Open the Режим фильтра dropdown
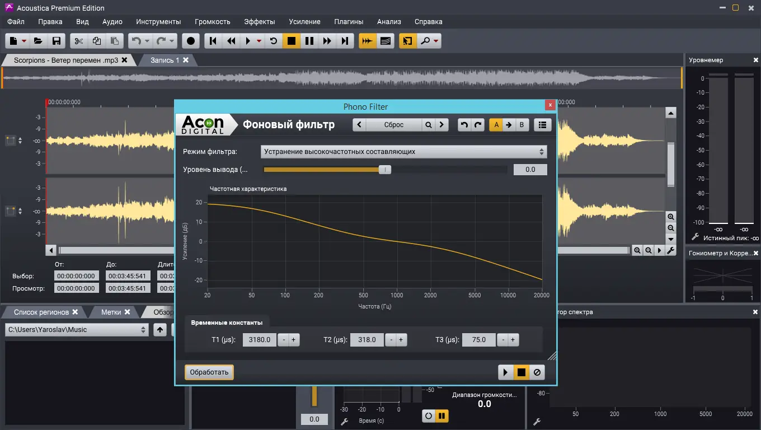Viewport: 761px width, 430px height. pos(404,152)
